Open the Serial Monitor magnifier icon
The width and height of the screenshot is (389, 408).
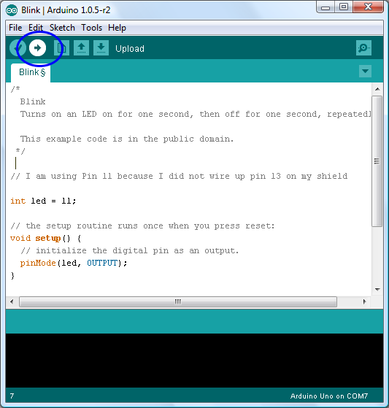(x=363, y=48)
